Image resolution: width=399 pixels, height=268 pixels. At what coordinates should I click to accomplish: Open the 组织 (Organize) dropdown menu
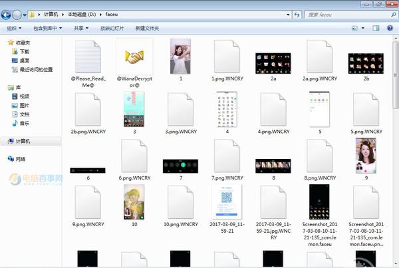click(x=14, y=29)
